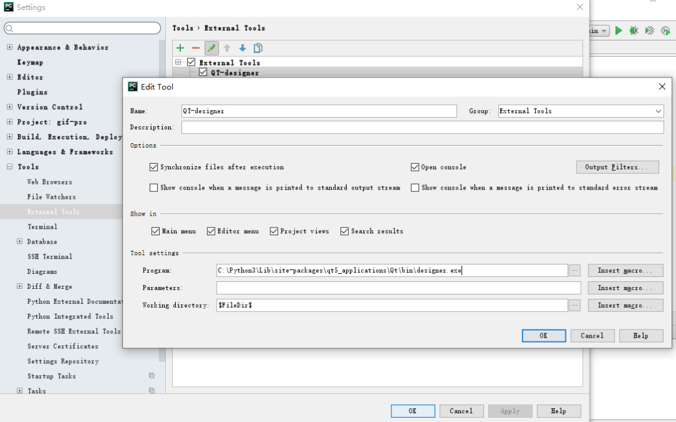Click Output Filters button
The height and width of the screenshot is (422, 676).
617,167
